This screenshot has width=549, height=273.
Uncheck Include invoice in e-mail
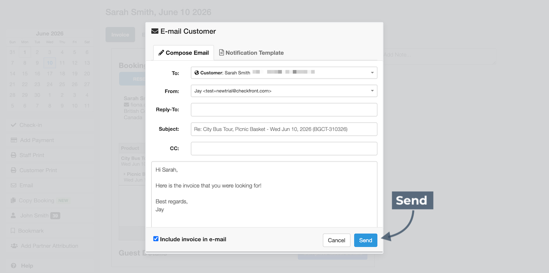(156, 239)
